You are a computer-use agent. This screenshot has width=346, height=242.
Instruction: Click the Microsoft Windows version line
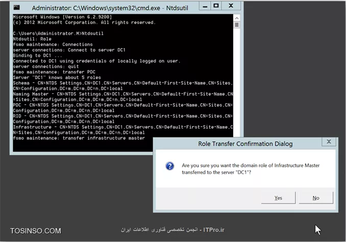point(62,17)
